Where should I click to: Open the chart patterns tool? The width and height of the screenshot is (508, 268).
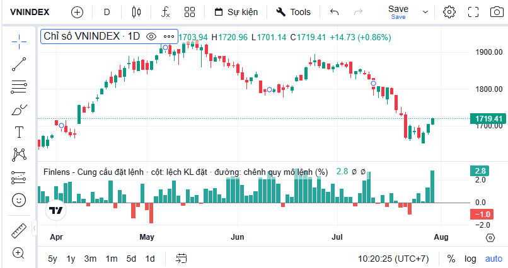tap(19, 155)
